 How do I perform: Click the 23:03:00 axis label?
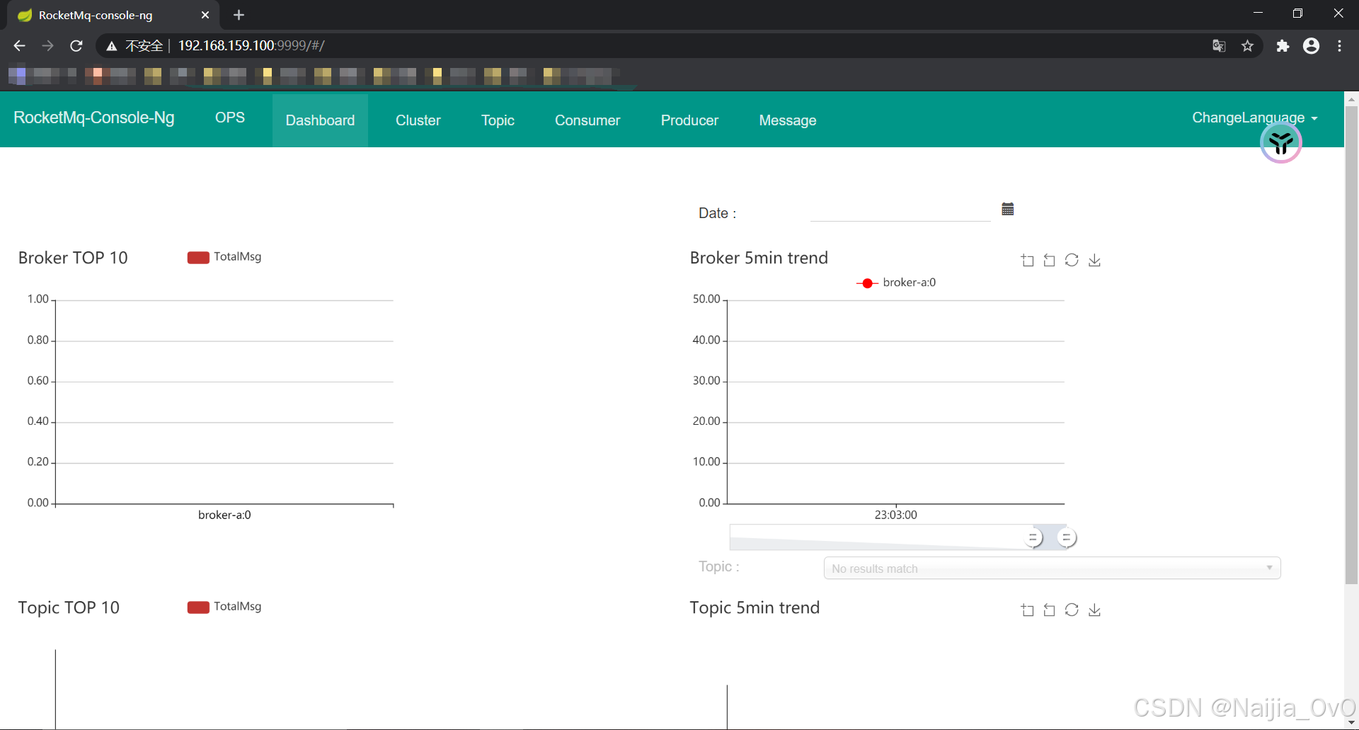pyautogui.click(x=895, y=515)
